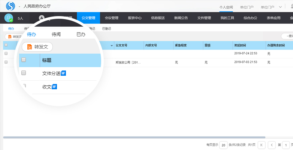This screenshot has width=293, height=150.
Task: Open the 报表中心 menu
Action: [135, 18]
